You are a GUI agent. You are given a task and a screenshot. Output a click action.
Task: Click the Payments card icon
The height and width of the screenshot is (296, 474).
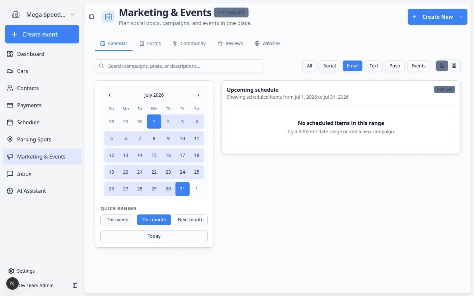[x=10, y=105]
